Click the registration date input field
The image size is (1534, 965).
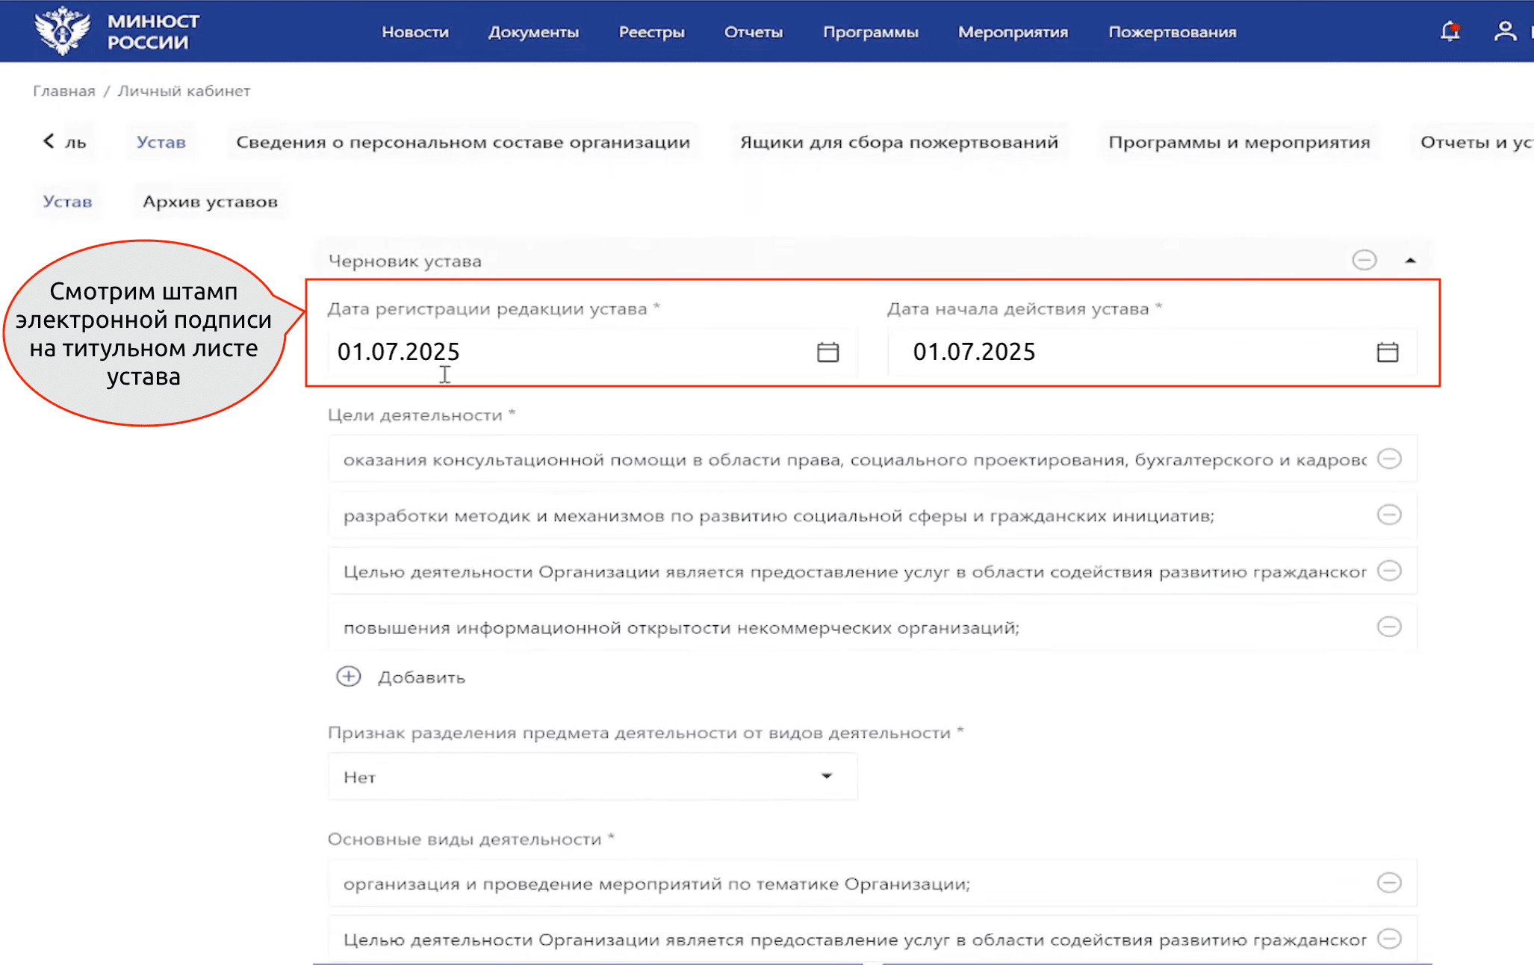tap(523, 351)
